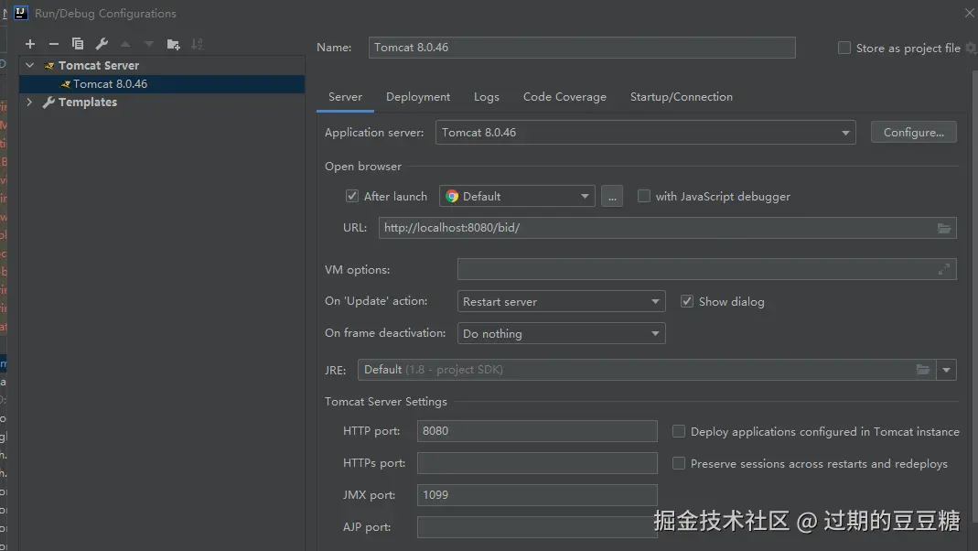Toggle Show dialog checkbox
The width and height of the screenshot is (978, 551).
pos(687,301)
